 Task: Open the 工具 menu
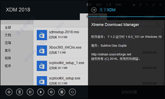click(109, 5)
